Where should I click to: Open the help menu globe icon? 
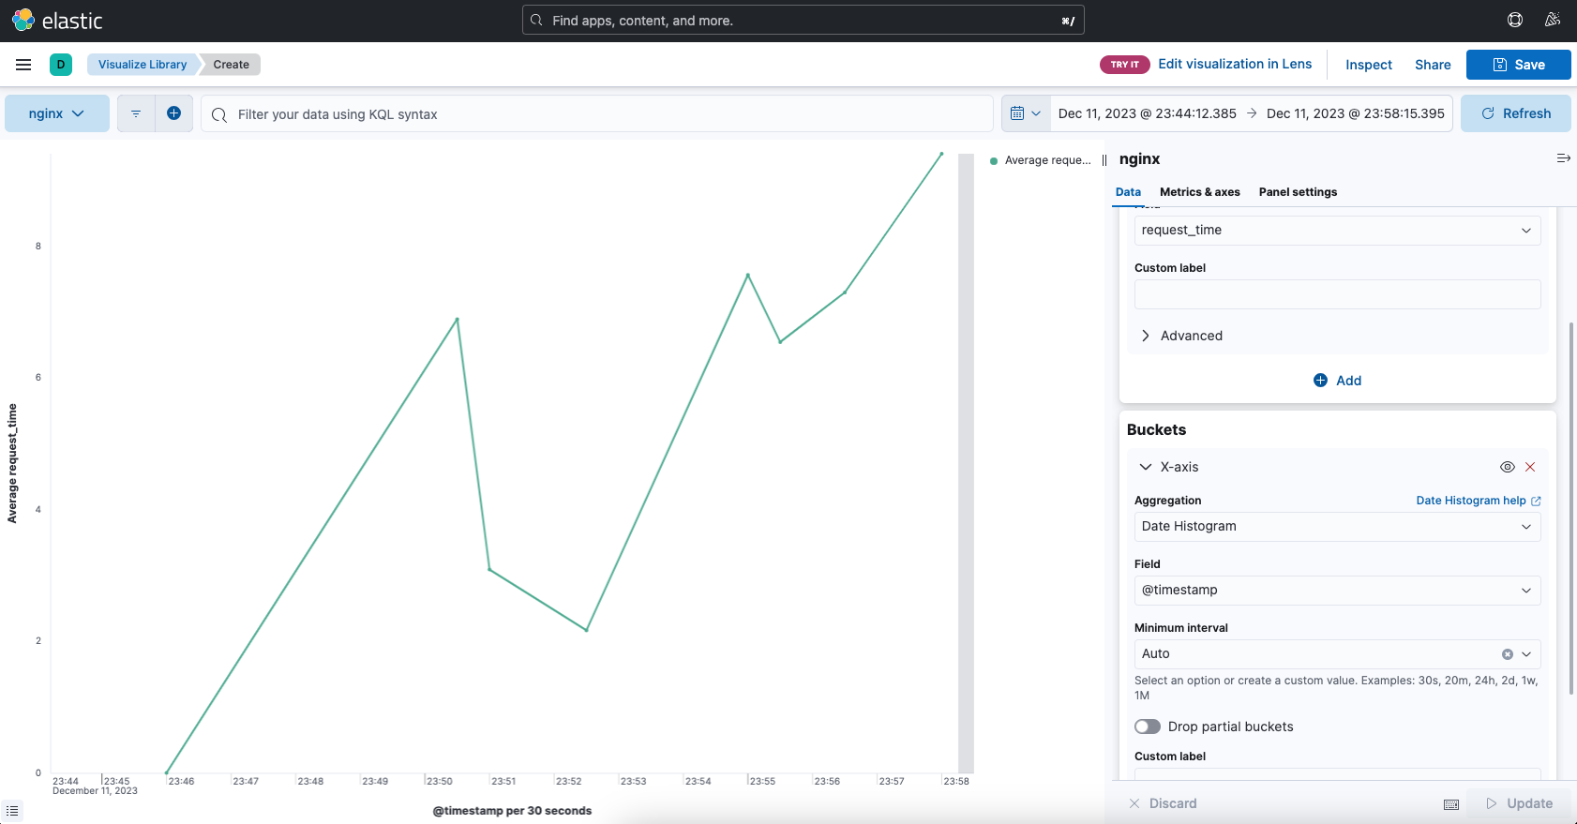tap(1515, 20)
